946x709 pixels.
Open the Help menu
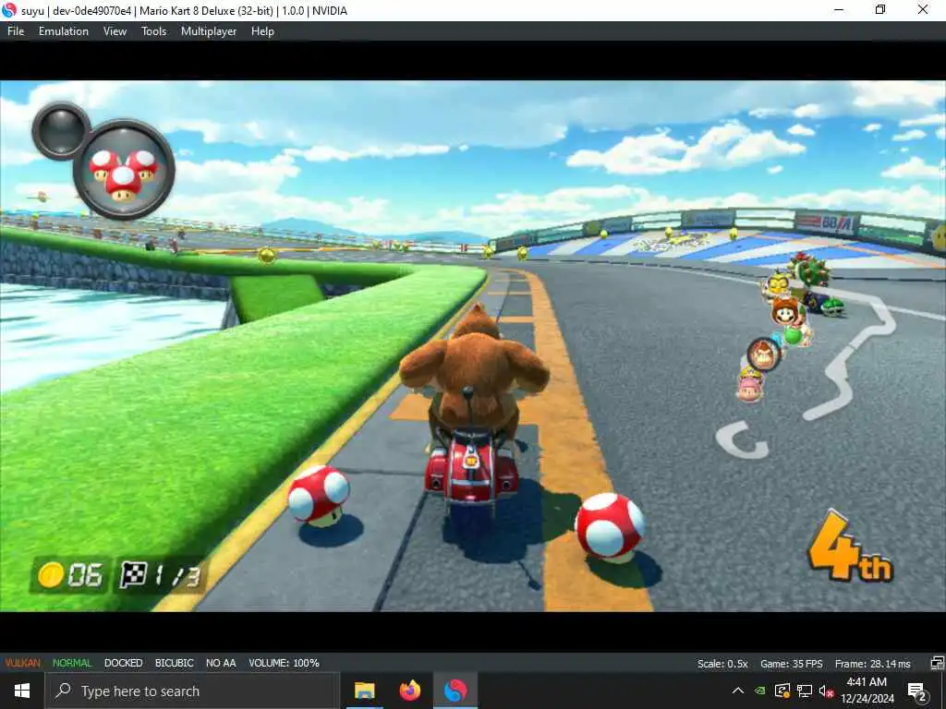pos(262,31)
